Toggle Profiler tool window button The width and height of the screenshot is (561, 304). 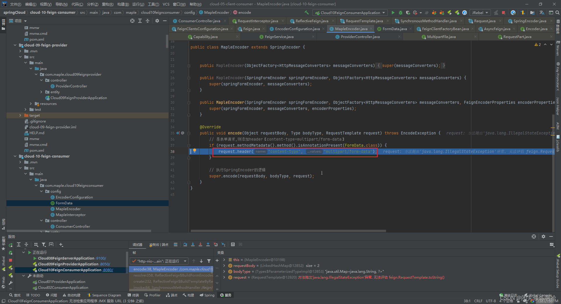coord(152,295)
